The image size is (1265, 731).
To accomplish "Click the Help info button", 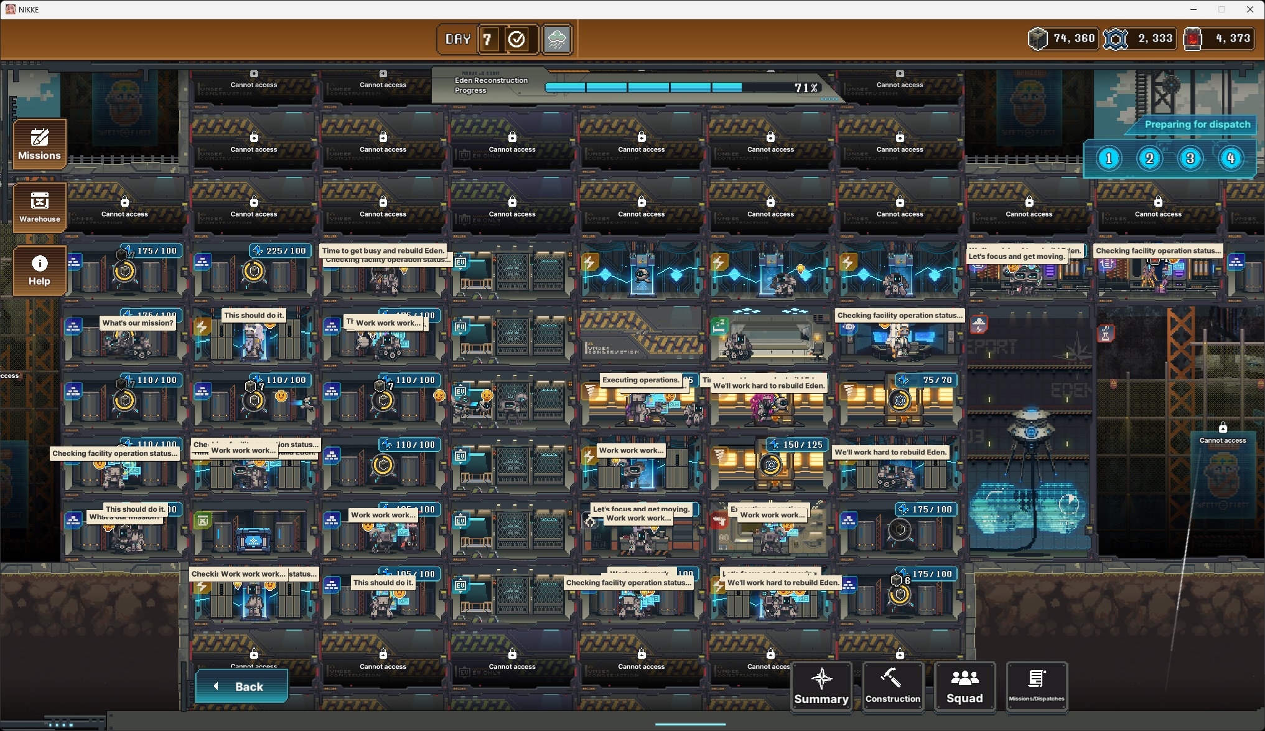I will (x=39, y=270).
